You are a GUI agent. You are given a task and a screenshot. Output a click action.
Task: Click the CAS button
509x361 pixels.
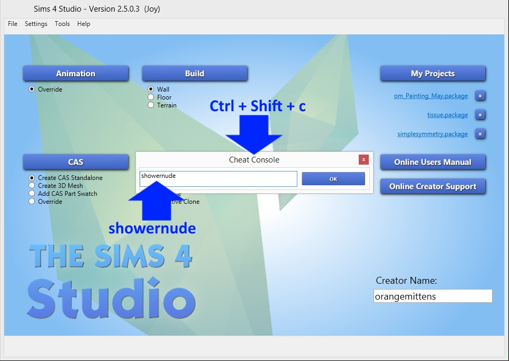(x=76, y=162)
